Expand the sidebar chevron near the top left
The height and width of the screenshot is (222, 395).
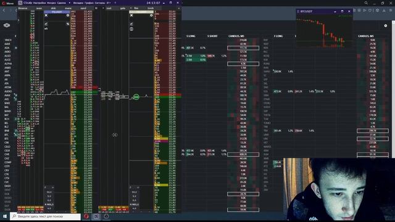click(x=18, y=20)
